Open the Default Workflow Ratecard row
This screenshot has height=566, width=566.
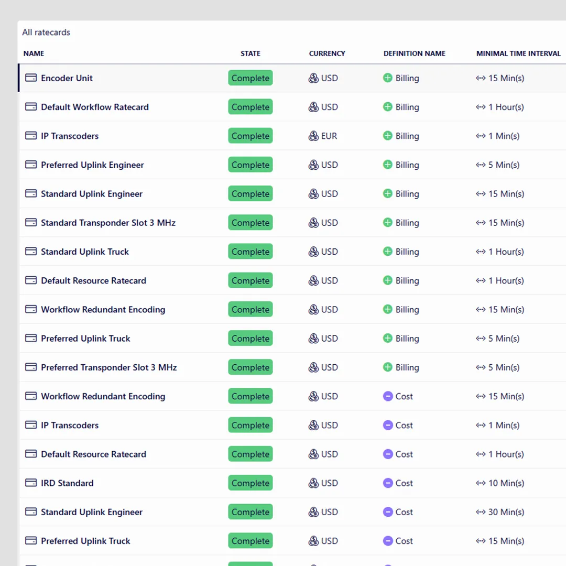[292, 107]
